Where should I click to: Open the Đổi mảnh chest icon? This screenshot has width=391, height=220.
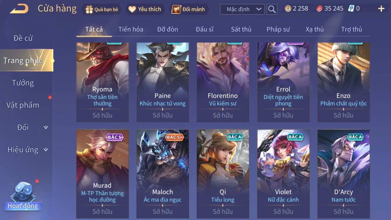tap(176, 9)
